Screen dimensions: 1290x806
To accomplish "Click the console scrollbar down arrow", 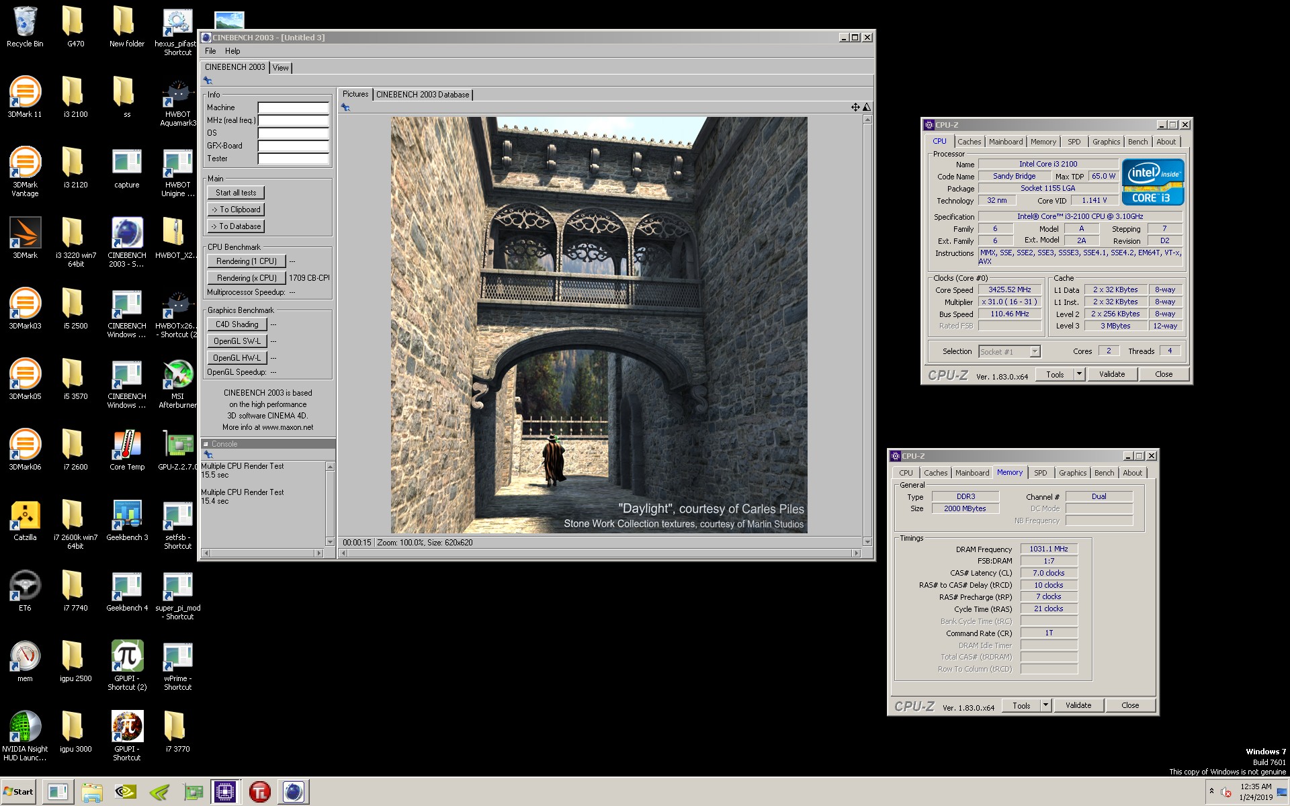I will [330, 541].
